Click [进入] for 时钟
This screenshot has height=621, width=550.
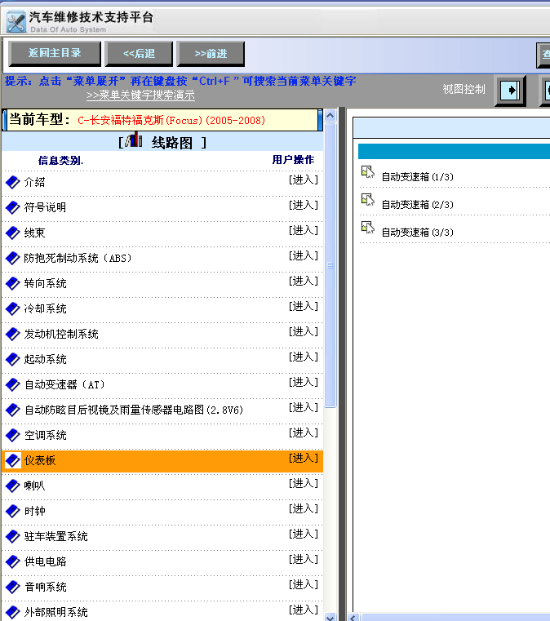coord(304,509)
